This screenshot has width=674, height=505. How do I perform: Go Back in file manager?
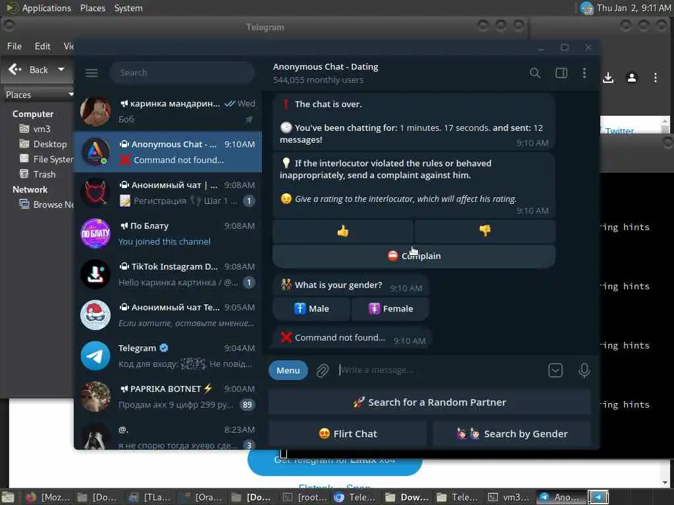pos(28,70)
